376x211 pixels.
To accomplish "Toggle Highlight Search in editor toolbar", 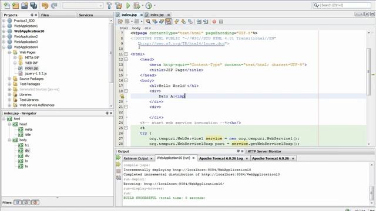I will [x=169, y=22].
